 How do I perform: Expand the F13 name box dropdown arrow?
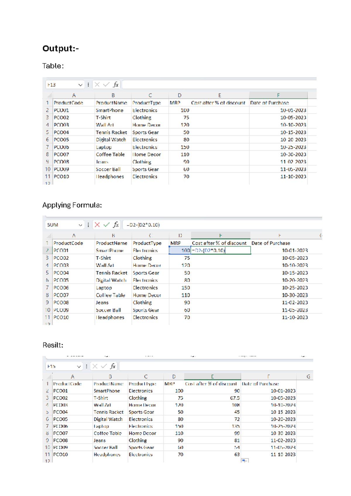[80, 85]
